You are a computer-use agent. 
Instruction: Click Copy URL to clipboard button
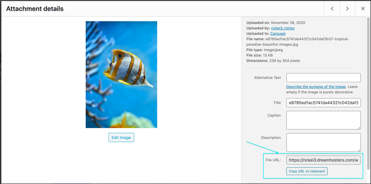[x=307, y=171]
